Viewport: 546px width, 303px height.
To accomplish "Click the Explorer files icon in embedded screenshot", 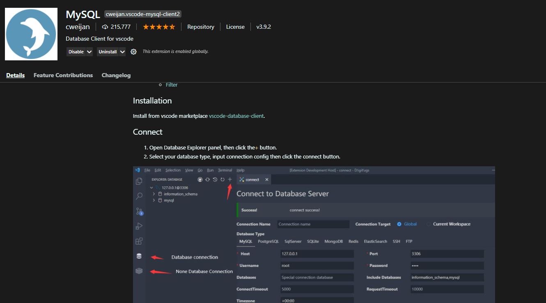I will (x=139, y=181).
